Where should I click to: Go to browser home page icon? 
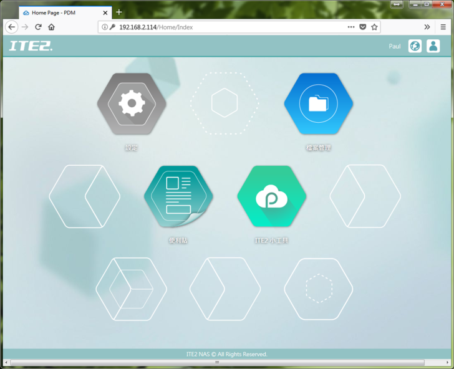pos(52,27)
